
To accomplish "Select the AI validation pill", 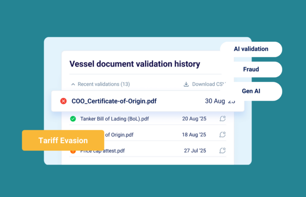I will (251, 49).
